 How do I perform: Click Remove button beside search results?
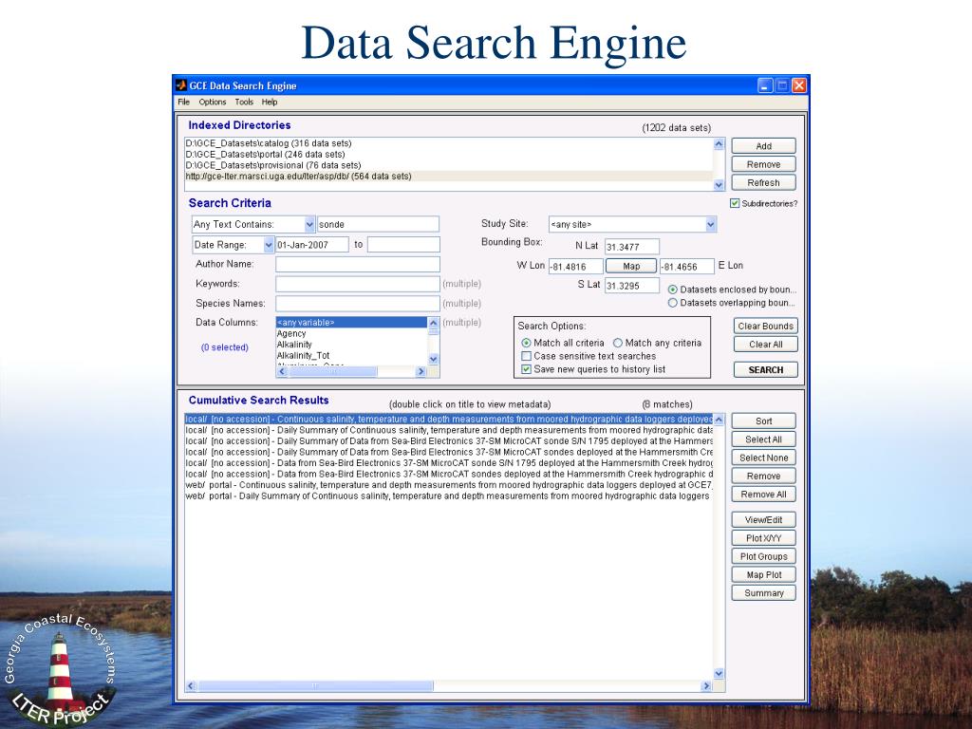(763, 477)
